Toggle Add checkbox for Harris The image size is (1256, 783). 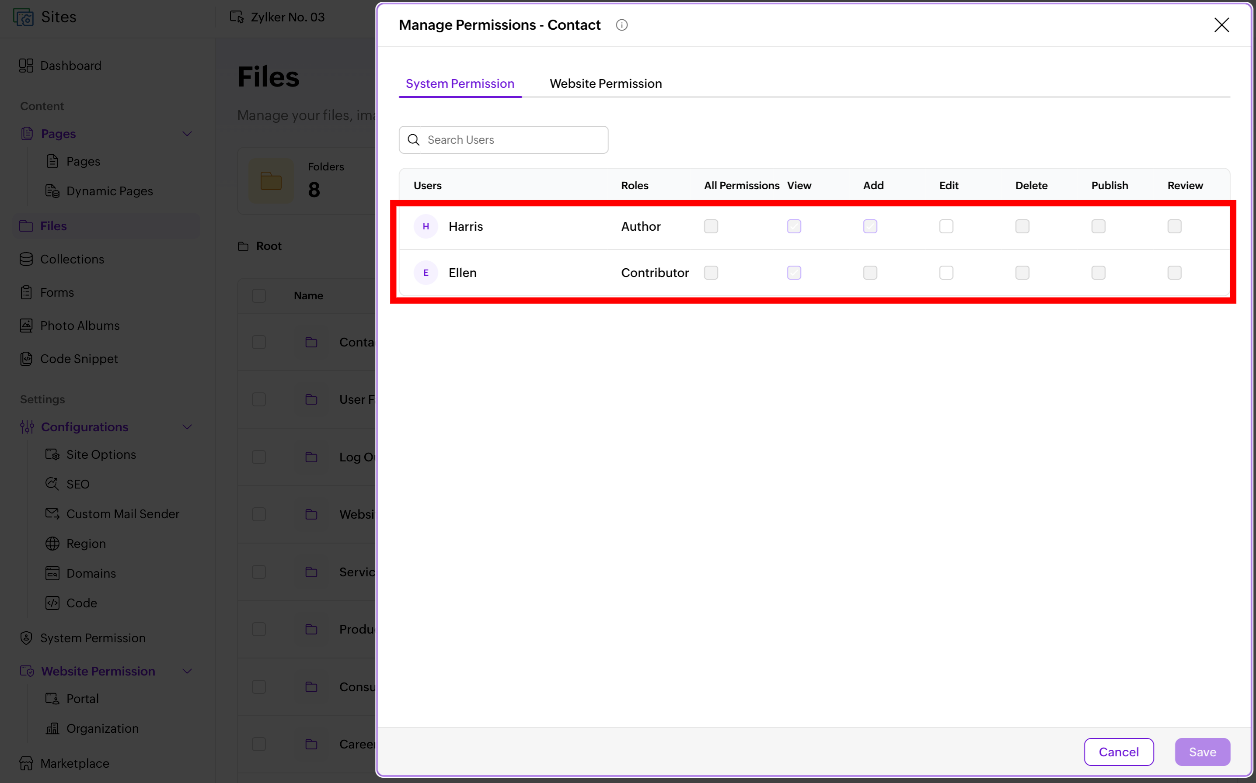click(x=869, y=226)
